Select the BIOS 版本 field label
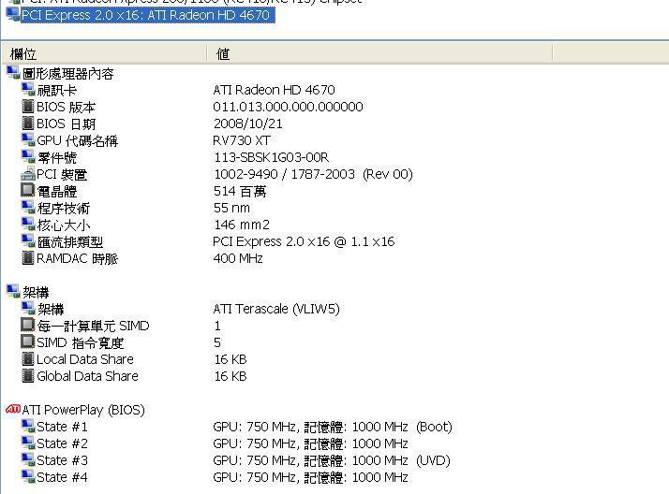This screenshot has height=494, width=669. 66,107
